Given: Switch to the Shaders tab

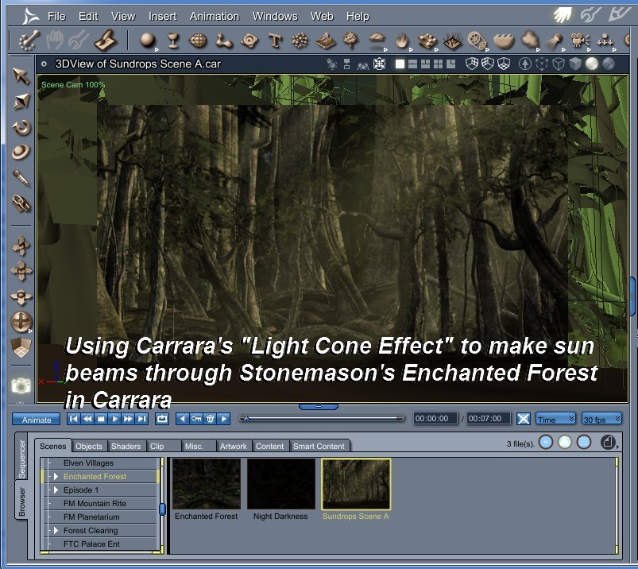Looking at the screenshot, I should pyautogui.click(x=126, y=446).
